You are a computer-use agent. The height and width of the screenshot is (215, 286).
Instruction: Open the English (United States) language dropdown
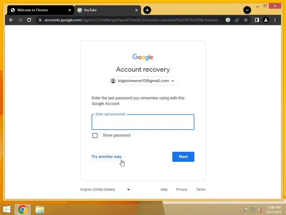(x=105, y=190)
